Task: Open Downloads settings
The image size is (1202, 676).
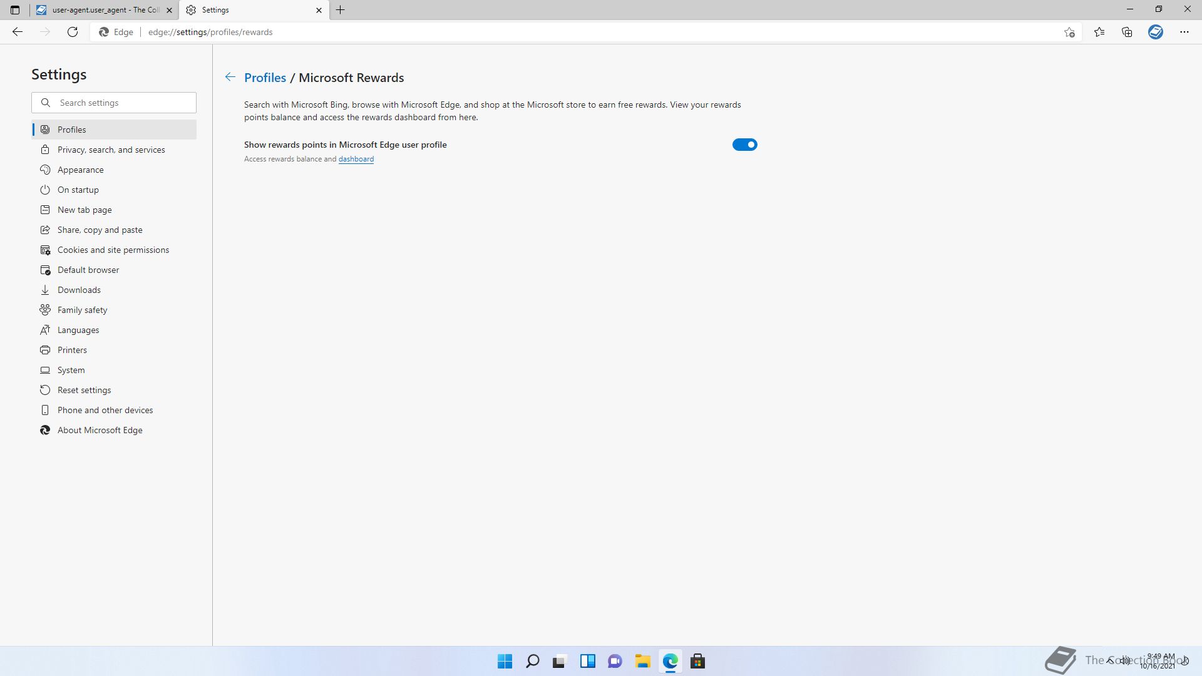Action: [114, 290]
